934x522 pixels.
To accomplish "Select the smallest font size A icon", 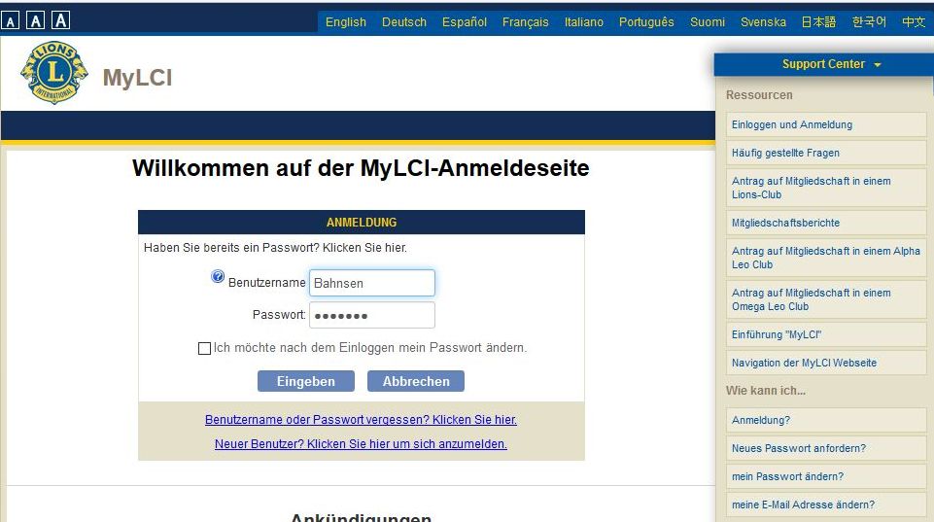I will tap(10, 21).
